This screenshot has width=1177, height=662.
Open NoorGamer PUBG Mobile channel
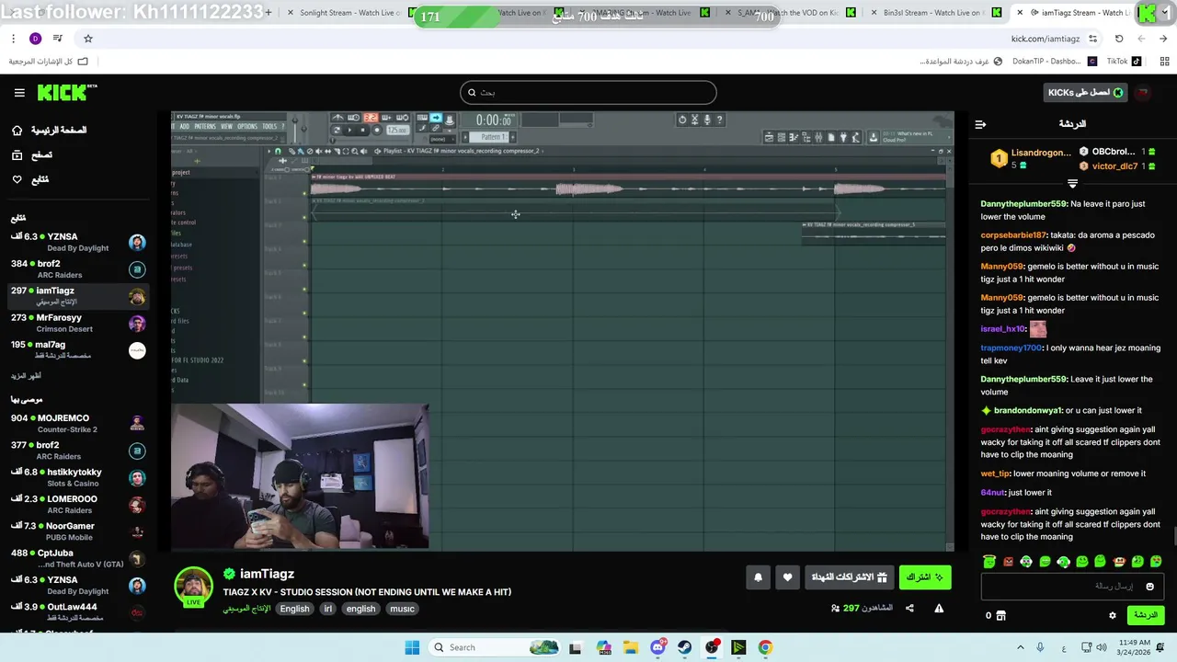point(78,531)
